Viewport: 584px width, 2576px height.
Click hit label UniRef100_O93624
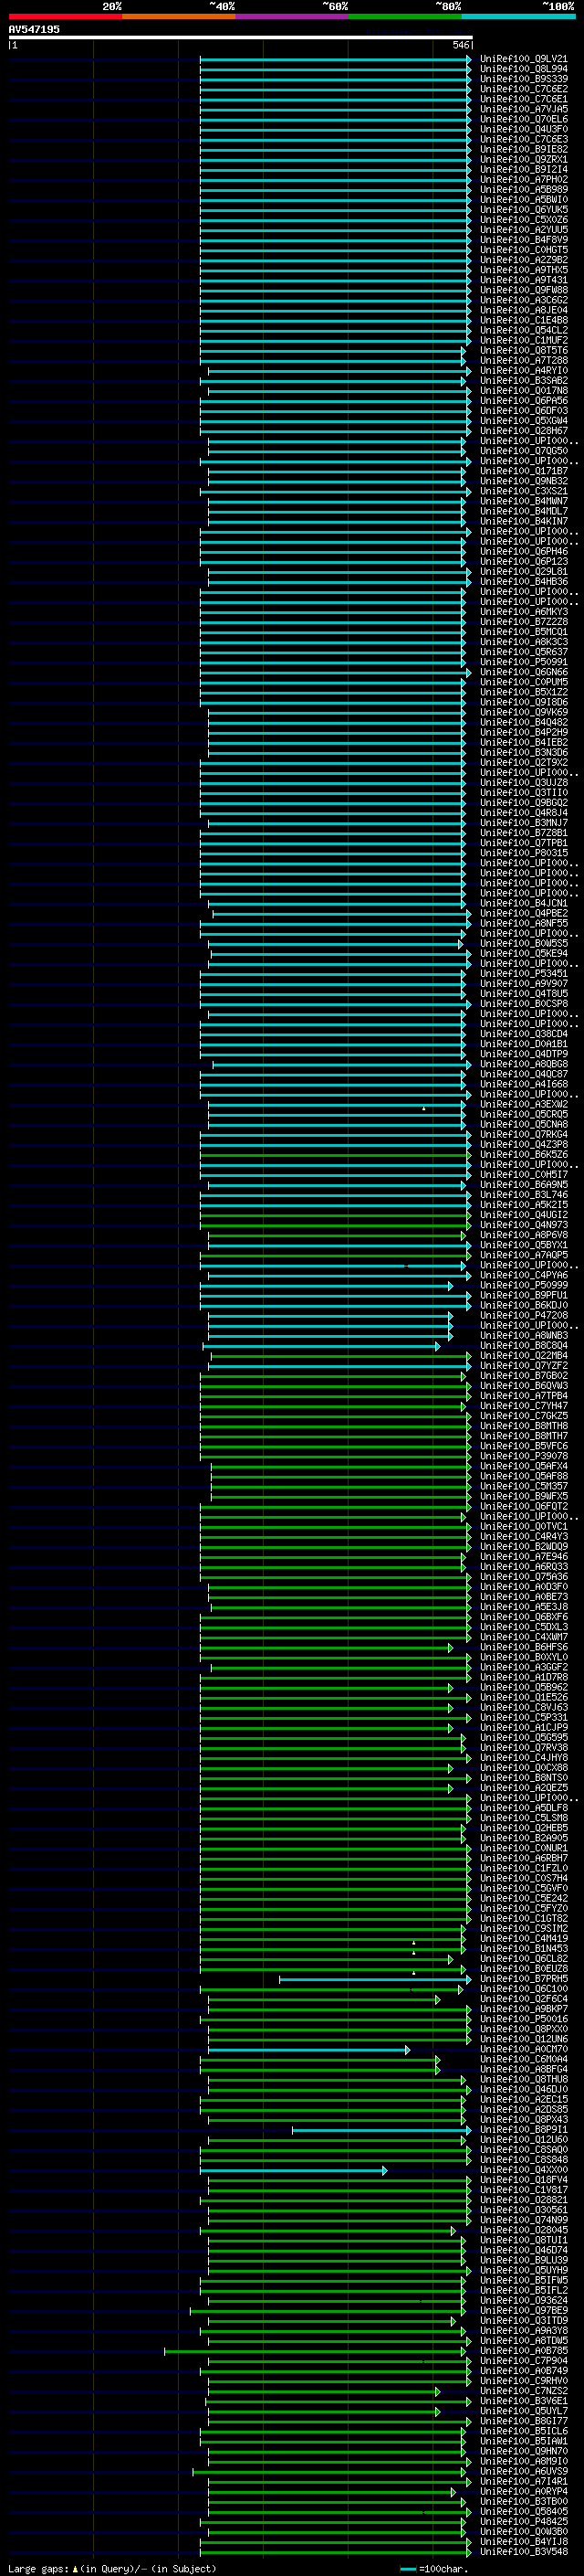pyautogui.click(x=523, y=2300)
